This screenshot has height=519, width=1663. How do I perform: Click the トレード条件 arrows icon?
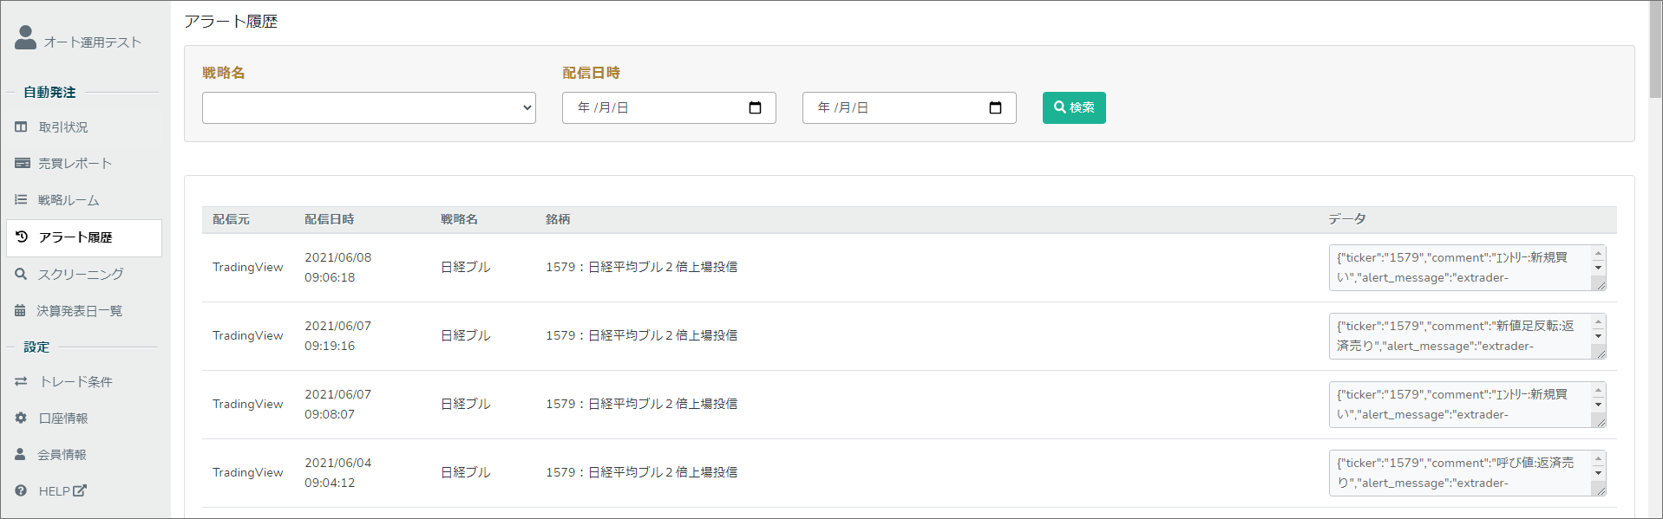[x=22, y=381]
